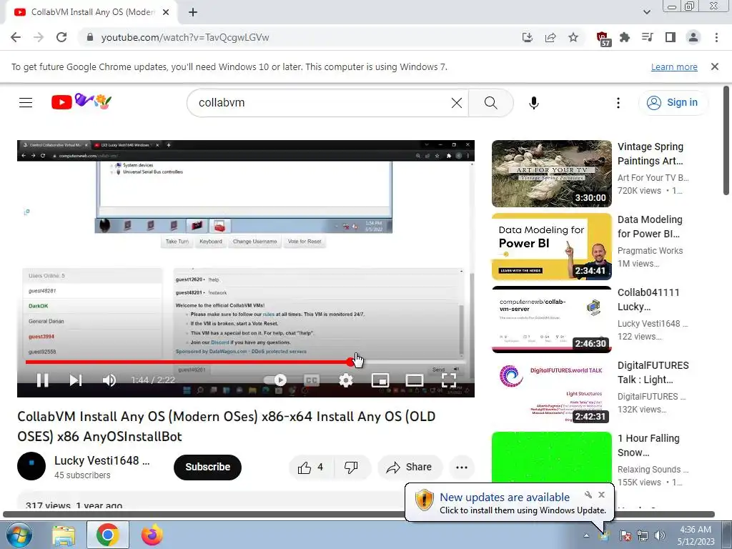
Task: Open Data Modeling for Power BI thumbnail
Action: [551, 247]
